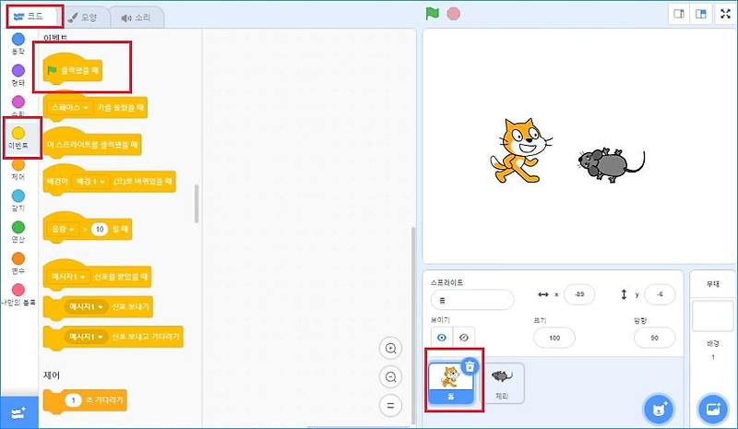The height and width of the screenshot is (429, 738).
Task: Open 메시지1 dropdown in 신호 보내기 (broadcast) block
Action: click(x=86, y=307)
